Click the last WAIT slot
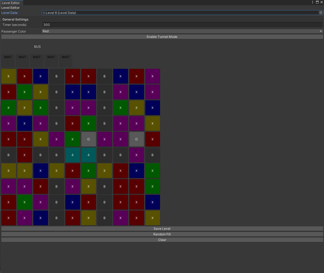Viewport: 324px width, 273px height. click(66, 61)
